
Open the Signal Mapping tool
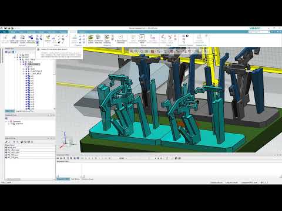[x=107, y=39]
